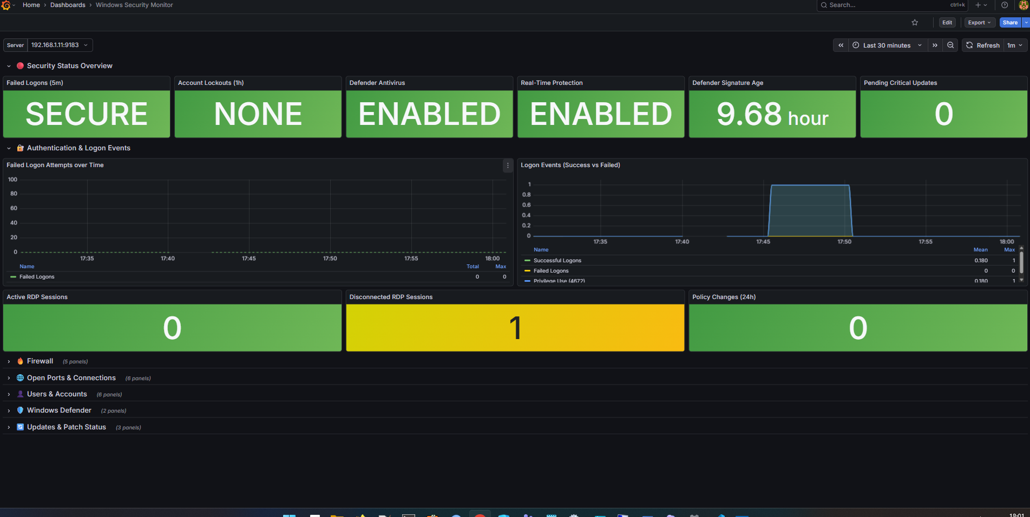This screenshot has width=1030, height=517.
Task: Expand Open Ports & Connections row
Action: [x=9, y=378]
